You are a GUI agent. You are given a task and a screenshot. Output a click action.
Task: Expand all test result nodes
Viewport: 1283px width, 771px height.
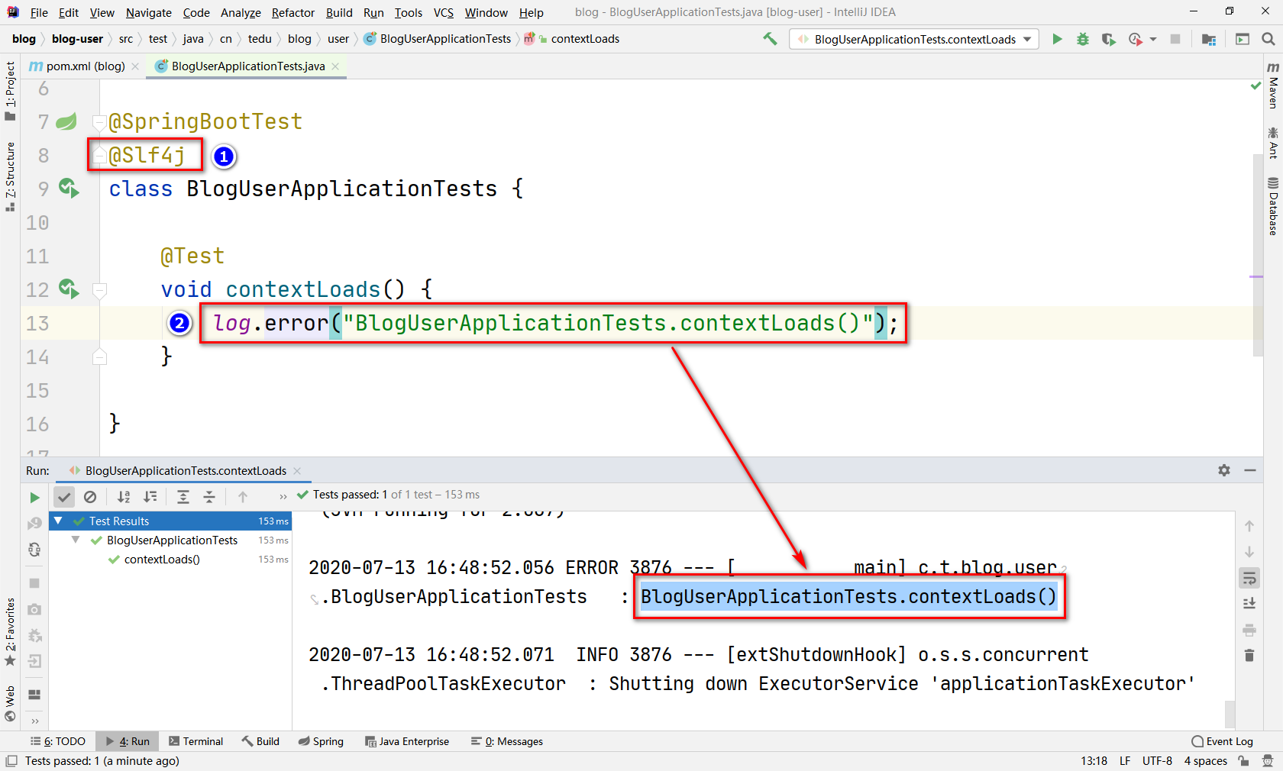point(183,497)
